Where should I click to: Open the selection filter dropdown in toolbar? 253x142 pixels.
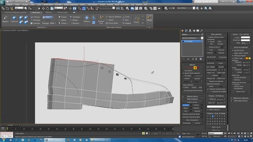point(19,8)
